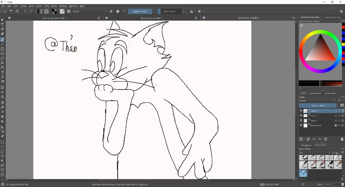The height and width of the screenshot is (187, 345).
Task: Select the Color Picker eyedropper tool
Action: (2, 107)
